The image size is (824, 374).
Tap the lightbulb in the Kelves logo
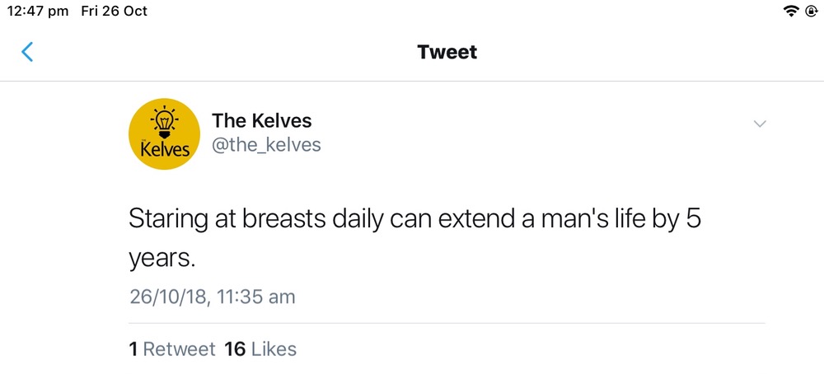[x=165, y=122]
